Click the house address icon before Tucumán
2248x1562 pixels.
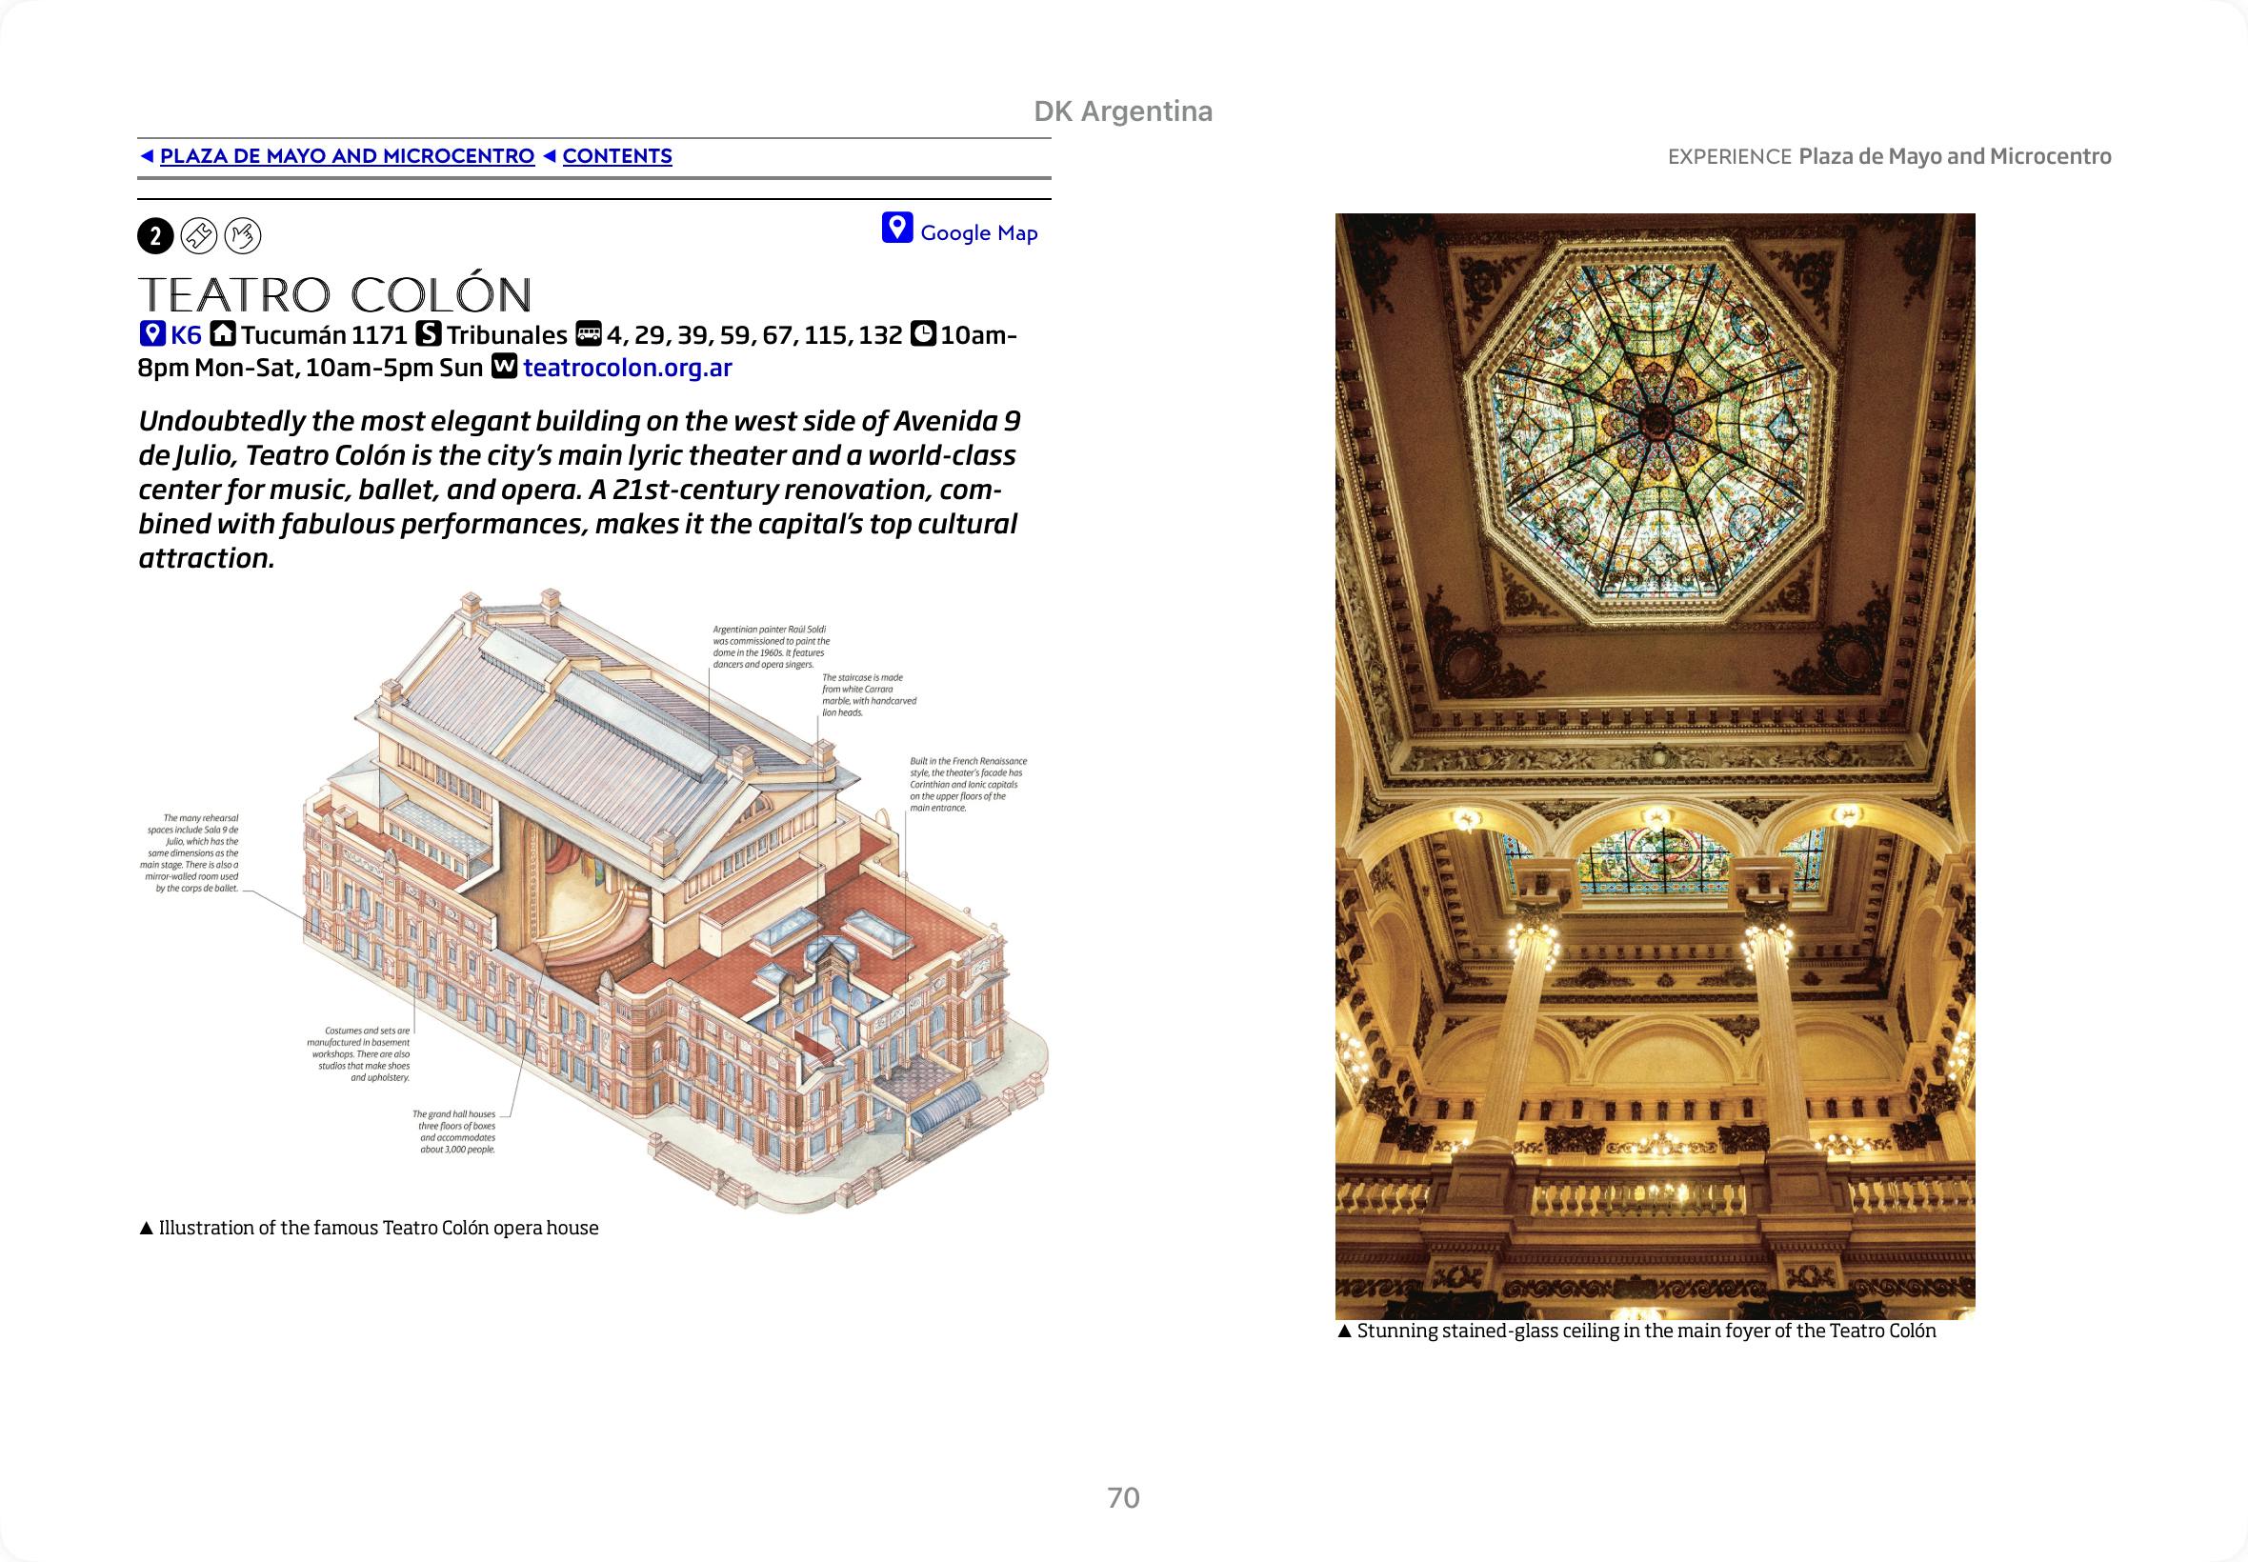pos(223,334)
